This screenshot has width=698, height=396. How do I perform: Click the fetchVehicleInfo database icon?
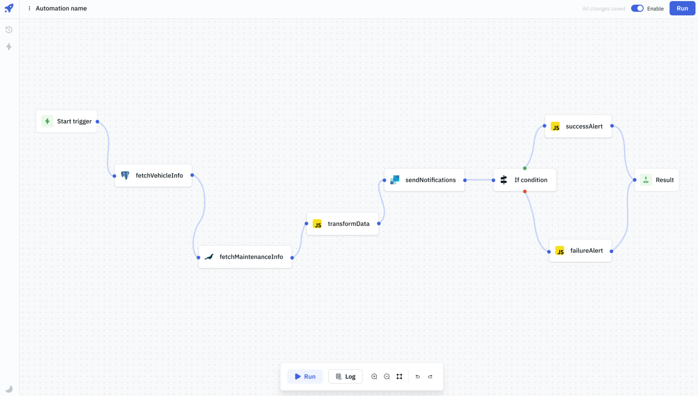coord(125,175)
